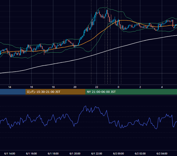This screenshot has width=177, height=156.
Task: Click the "6/1 18:00" date label
Action: (53, 153)
